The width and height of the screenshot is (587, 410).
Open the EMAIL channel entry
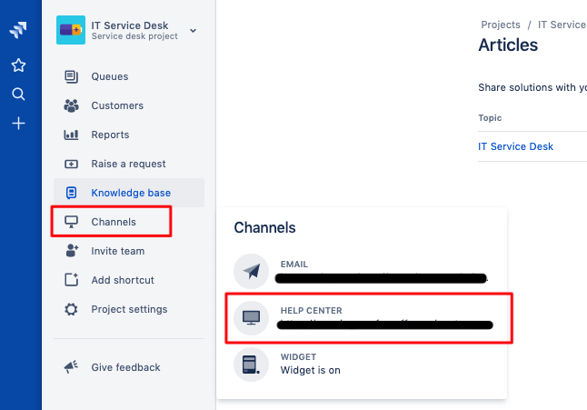(x=362, y=271)
